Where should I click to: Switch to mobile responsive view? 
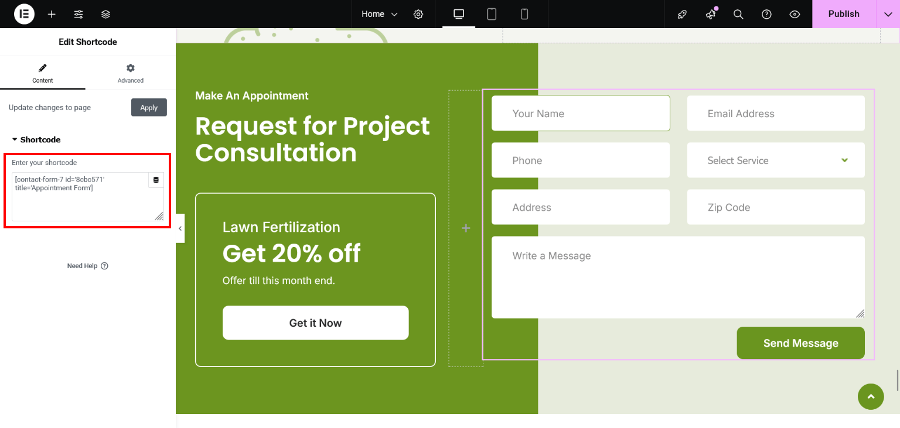524,14
